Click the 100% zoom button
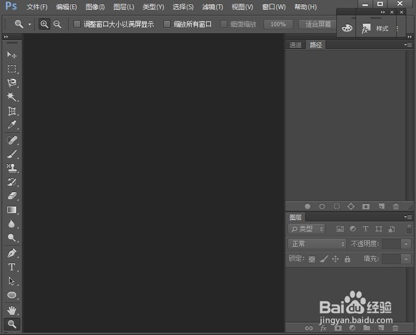 (278, 25)
